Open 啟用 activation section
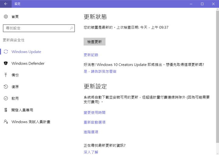This screenshot has height=155, width=219. [x=15, y=98]
